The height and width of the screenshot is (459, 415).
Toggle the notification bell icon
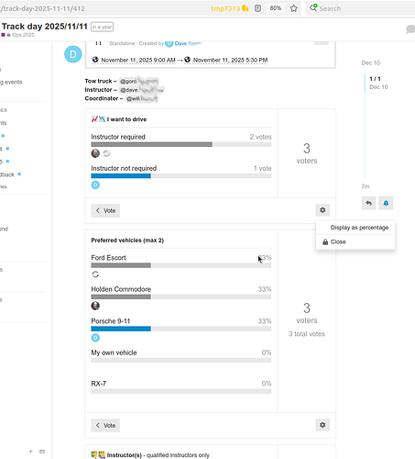pos(386,203)
